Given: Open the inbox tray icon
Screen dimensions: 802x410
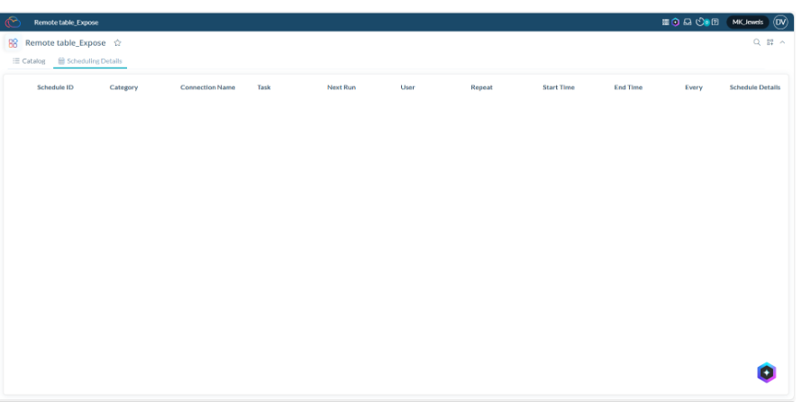Looking at the screenshot, I should (688, 22).
